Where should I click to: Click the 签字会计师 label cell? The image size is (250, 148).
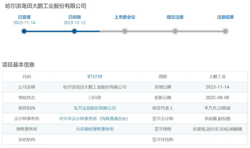pyautogui.click(x=163, y=119)
